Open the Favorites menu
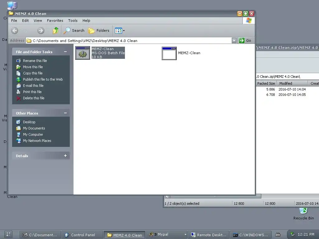 tap(55, 21)
